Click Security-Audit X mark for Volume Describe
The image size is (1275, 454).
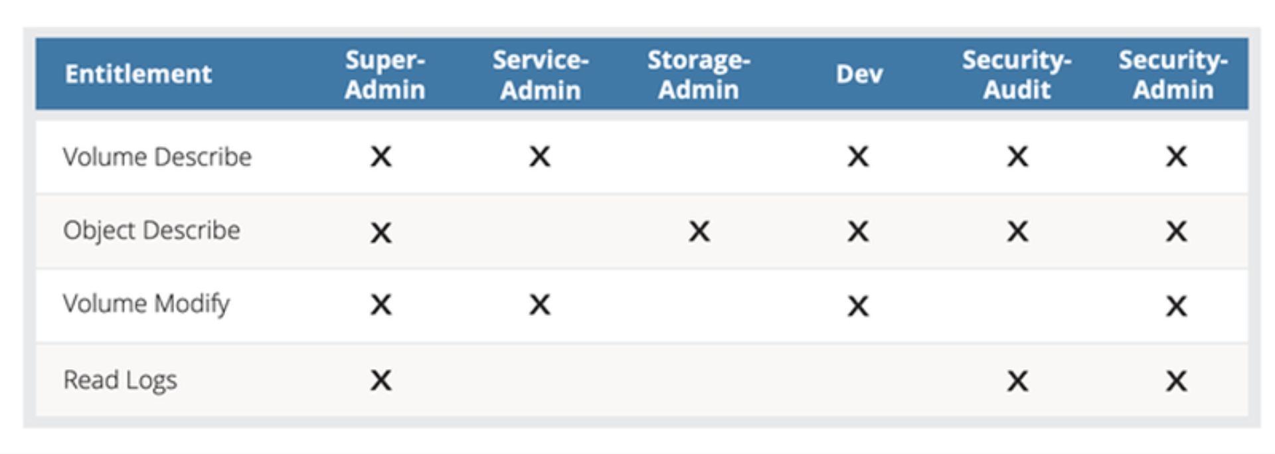(1017, 157)
